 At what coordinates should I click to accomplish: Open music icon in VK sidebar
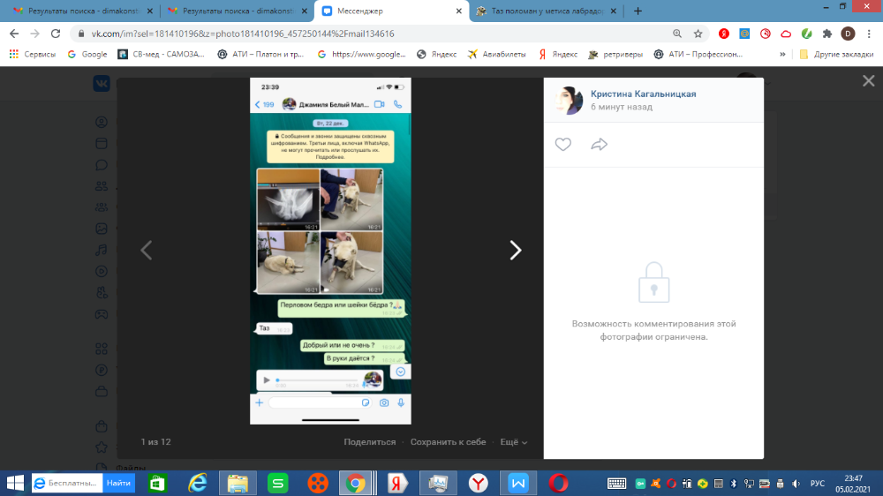point(102,250)
